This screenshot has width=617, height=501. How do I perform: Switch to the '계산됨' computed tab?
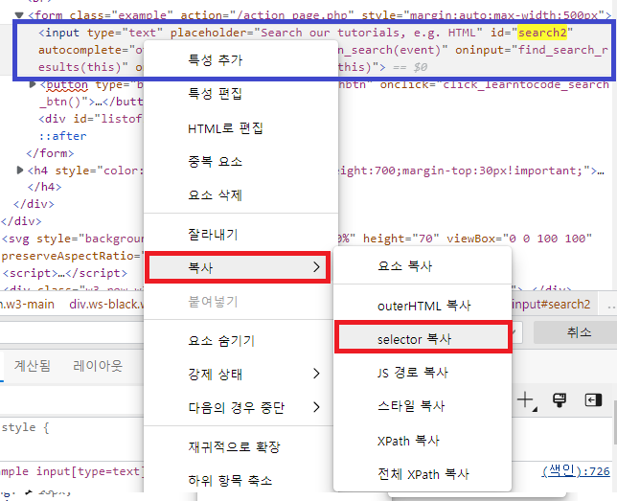33,366
